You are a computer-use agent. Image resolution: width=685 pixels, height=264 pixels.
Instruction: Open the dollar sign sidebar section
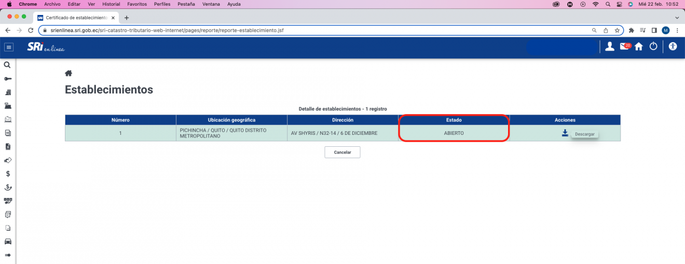7,174
